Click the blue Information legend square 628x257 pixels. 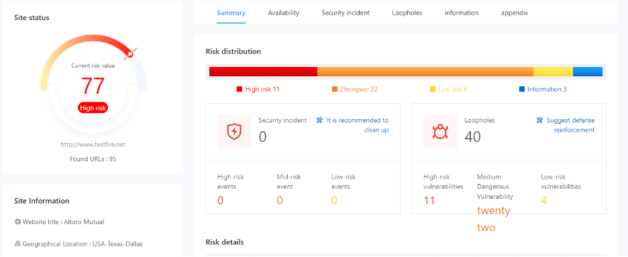pos(522,90)
